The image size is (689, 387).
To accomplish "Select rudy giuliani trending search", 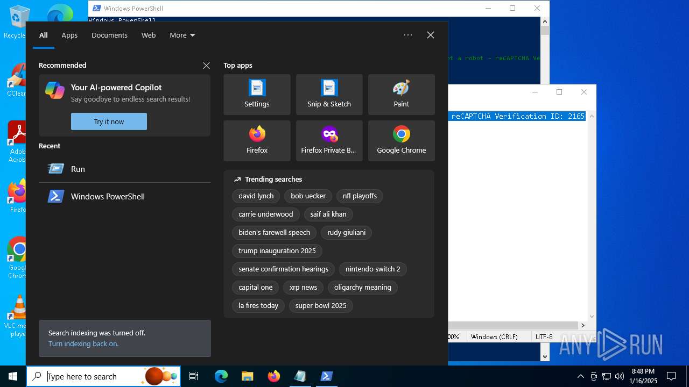I will point(347,233).
